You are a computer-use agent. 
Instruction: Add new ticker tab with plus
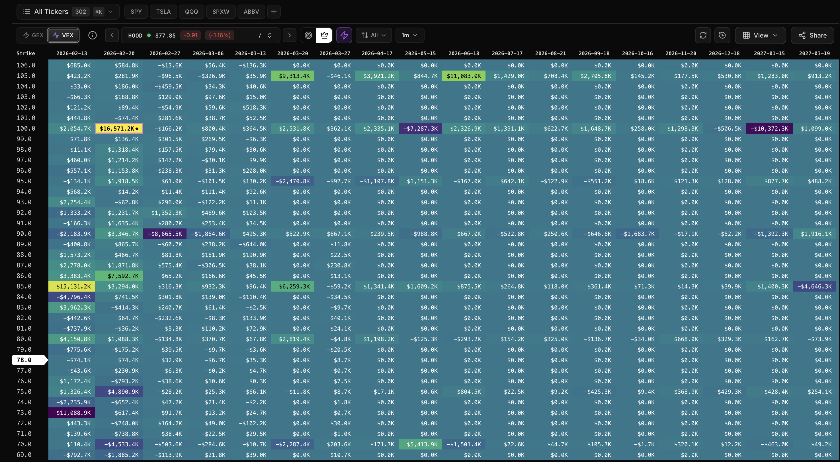click(x=274, y=12)
